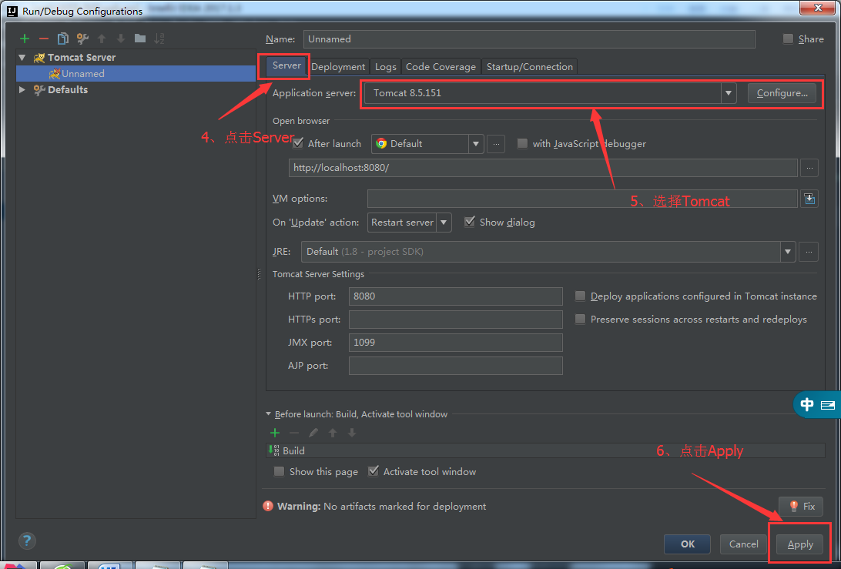Select the Build task row

coord(545,450)
